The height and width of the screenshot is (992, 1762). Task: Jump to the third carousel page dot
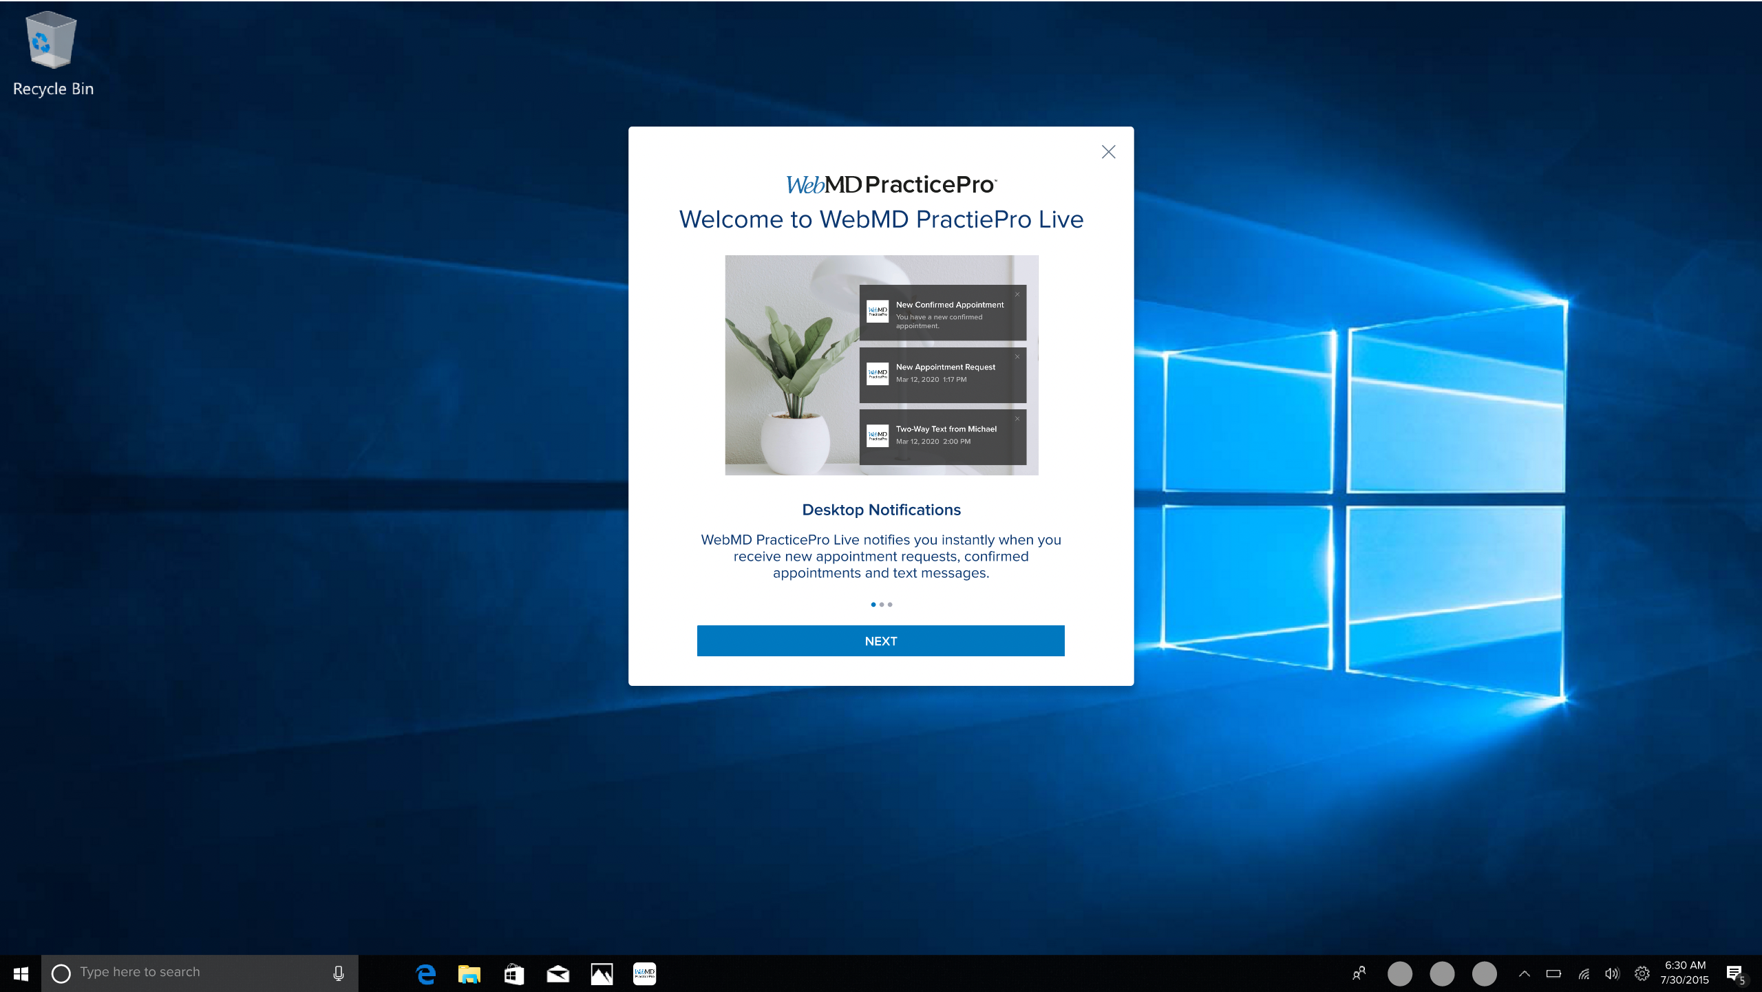[x=890, y=605]
